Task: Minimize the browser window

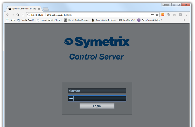Action: pyautogui.click(x=174, y=5)
